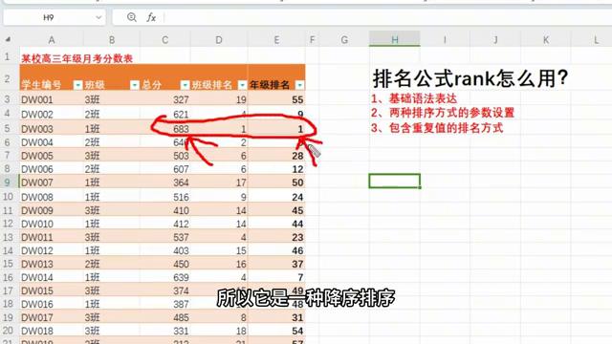
Task: Open the insert function fx button
Action: [x=151, y=17]
